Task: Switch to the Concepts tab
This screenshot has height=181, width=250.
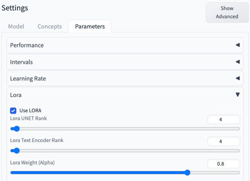Action: click(x=50, y=27)
